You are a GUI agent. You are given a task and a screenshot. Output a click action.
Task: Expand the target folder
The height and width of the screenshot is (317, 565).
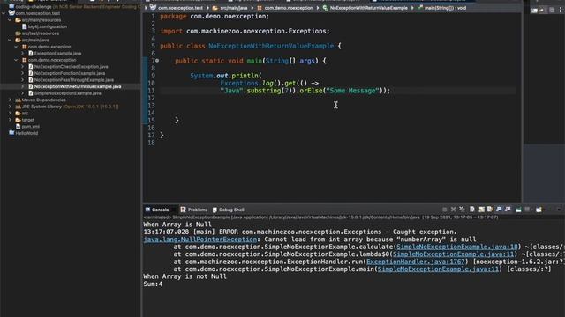click(x=10, y=120)
